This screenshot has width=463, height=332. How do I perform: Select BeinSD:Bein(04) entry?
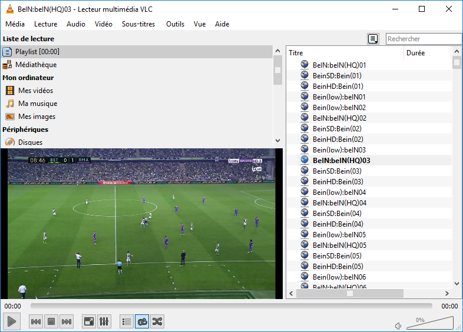point(369,213)
